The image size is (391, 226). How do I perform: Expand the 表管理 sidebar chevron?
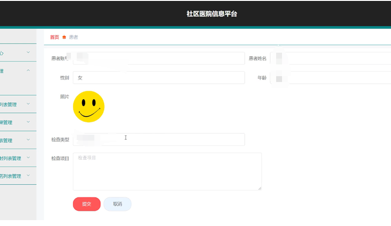(x=28, y=140)
